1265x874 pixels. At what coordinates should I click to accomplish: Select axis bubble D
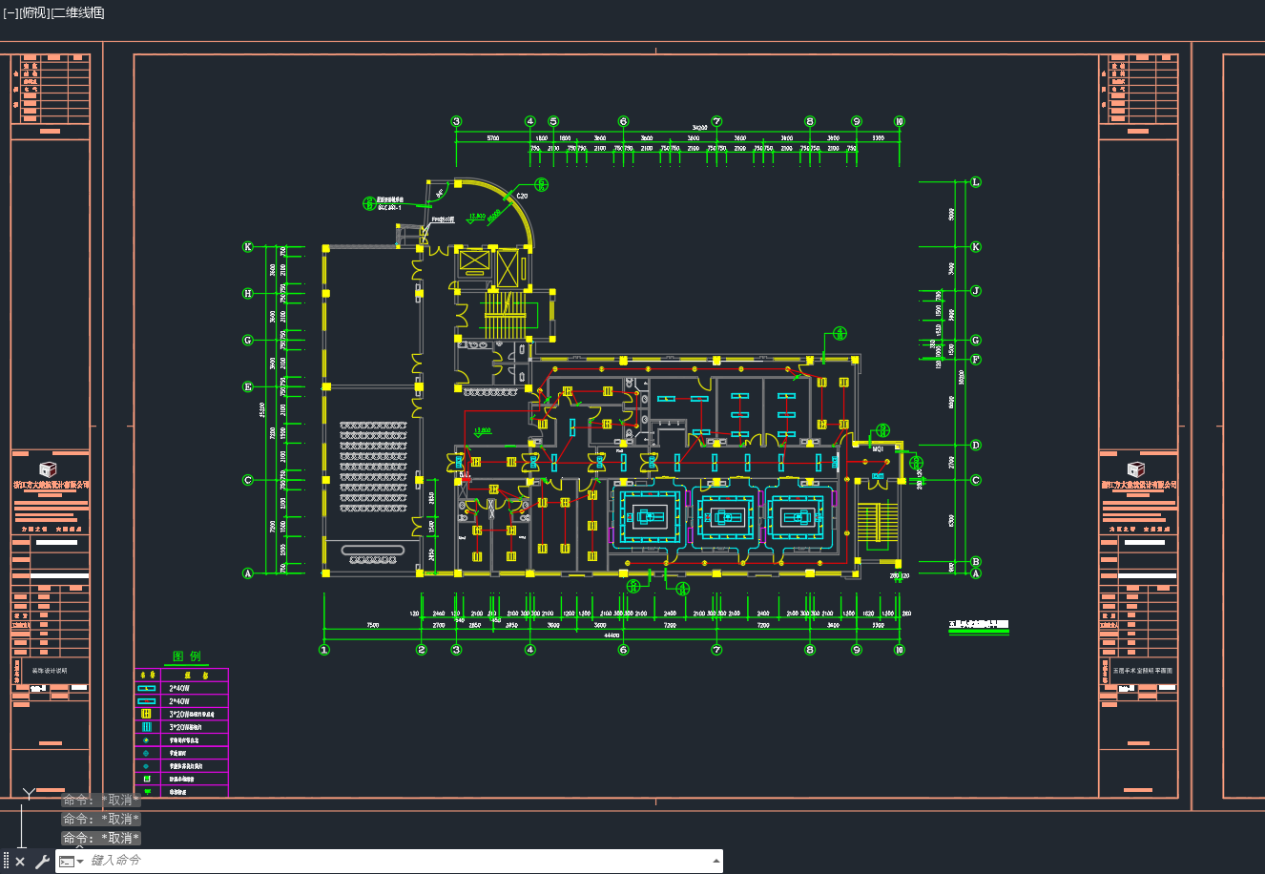pyautogui.click(x=976, y=445)
